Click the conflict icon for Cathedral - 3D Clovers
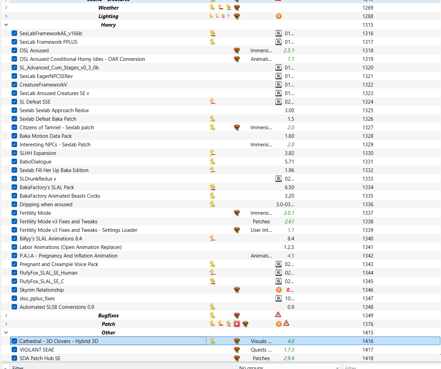 tap(212, 341)
